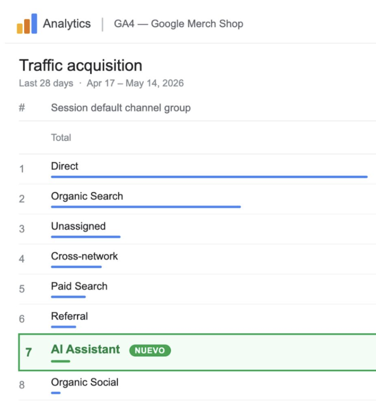Screen dimensions: 376x403
Task: Click the Traffic acquisition report title
Action: [x=80, y=65]
